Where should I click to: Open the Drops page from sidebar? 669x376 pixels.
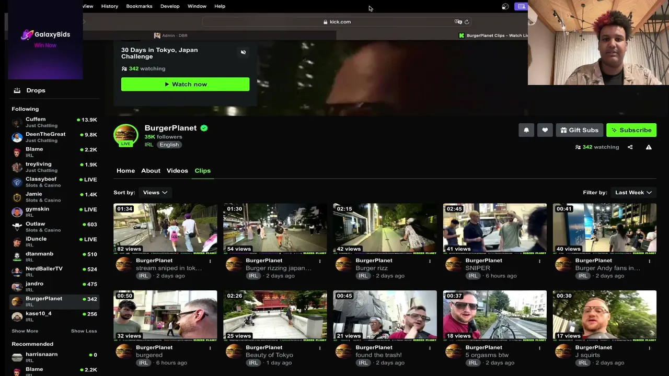[x=36, y=90]
